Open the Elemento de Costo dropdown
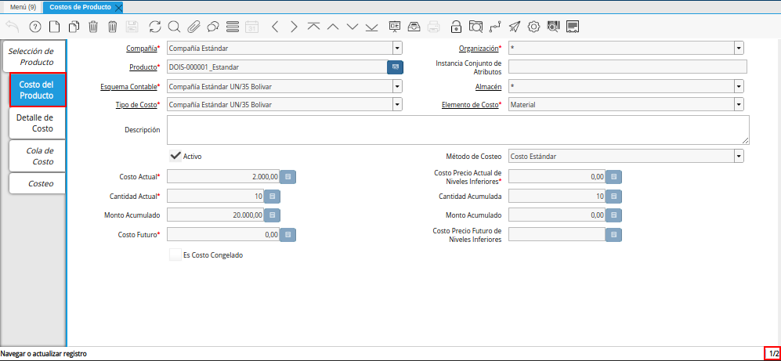The image size is (781, 361). point(739,103)
